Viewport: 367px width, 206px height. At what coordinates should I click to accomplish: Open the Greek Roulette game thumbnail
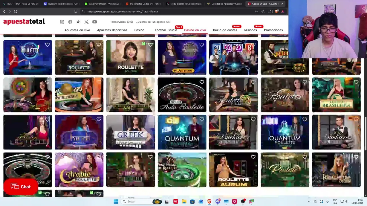click(130, 132)
